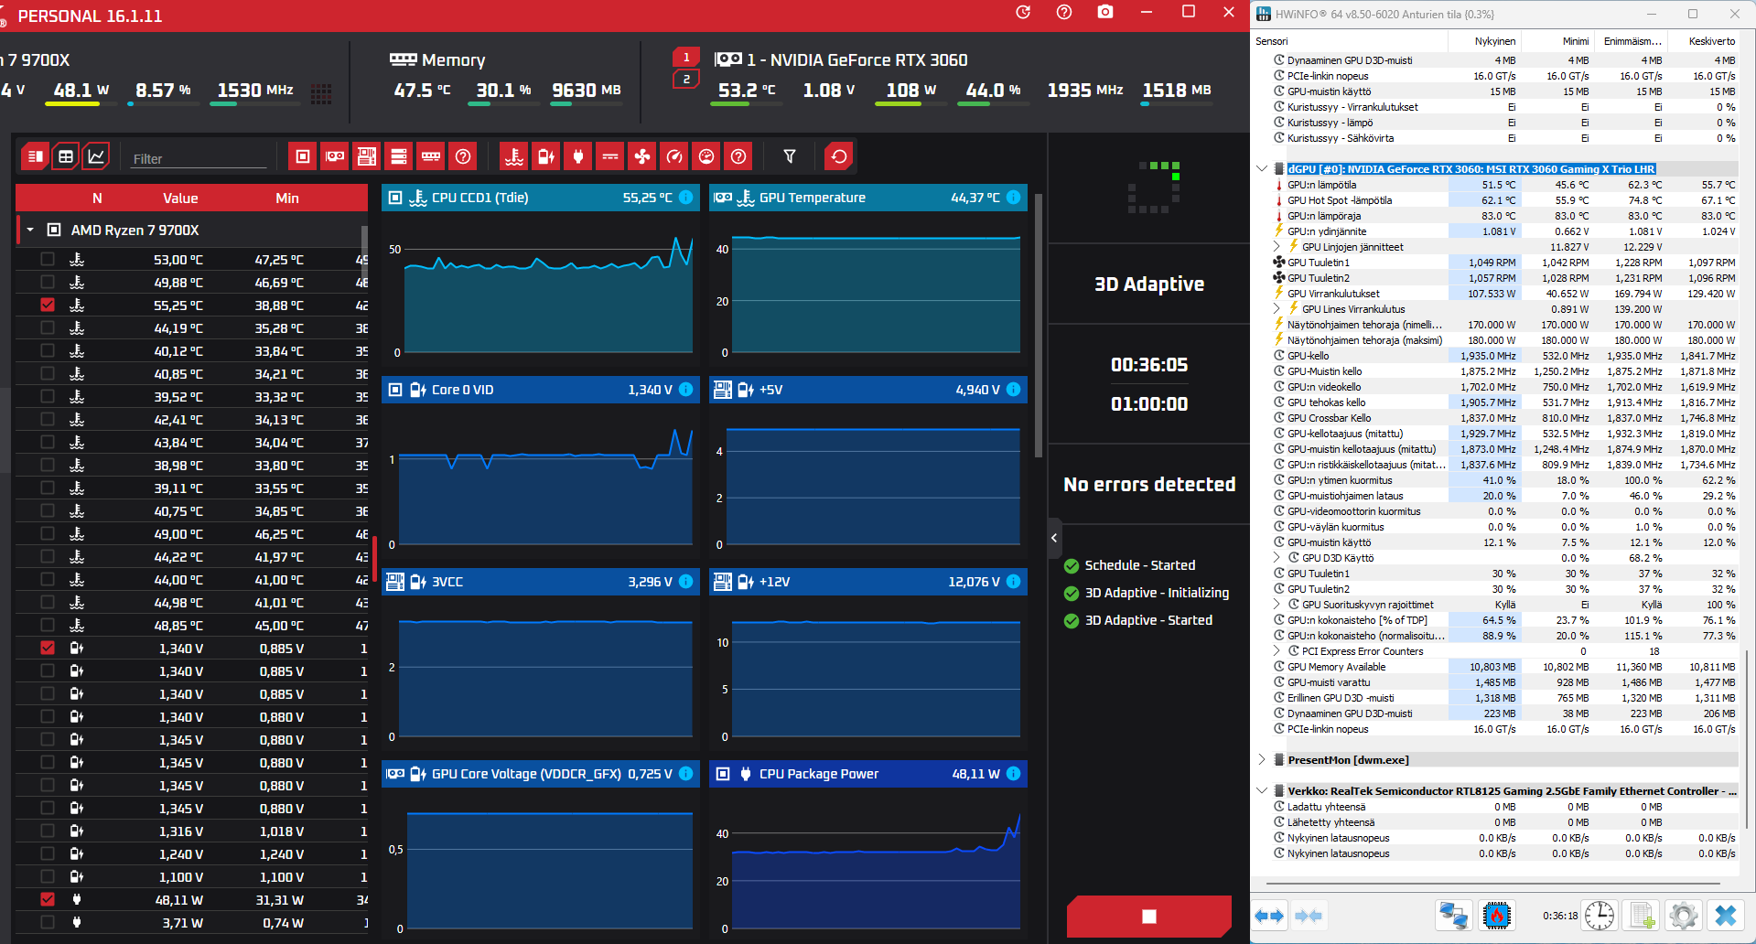Switch to the graph view icon

(x=96, y=156)
